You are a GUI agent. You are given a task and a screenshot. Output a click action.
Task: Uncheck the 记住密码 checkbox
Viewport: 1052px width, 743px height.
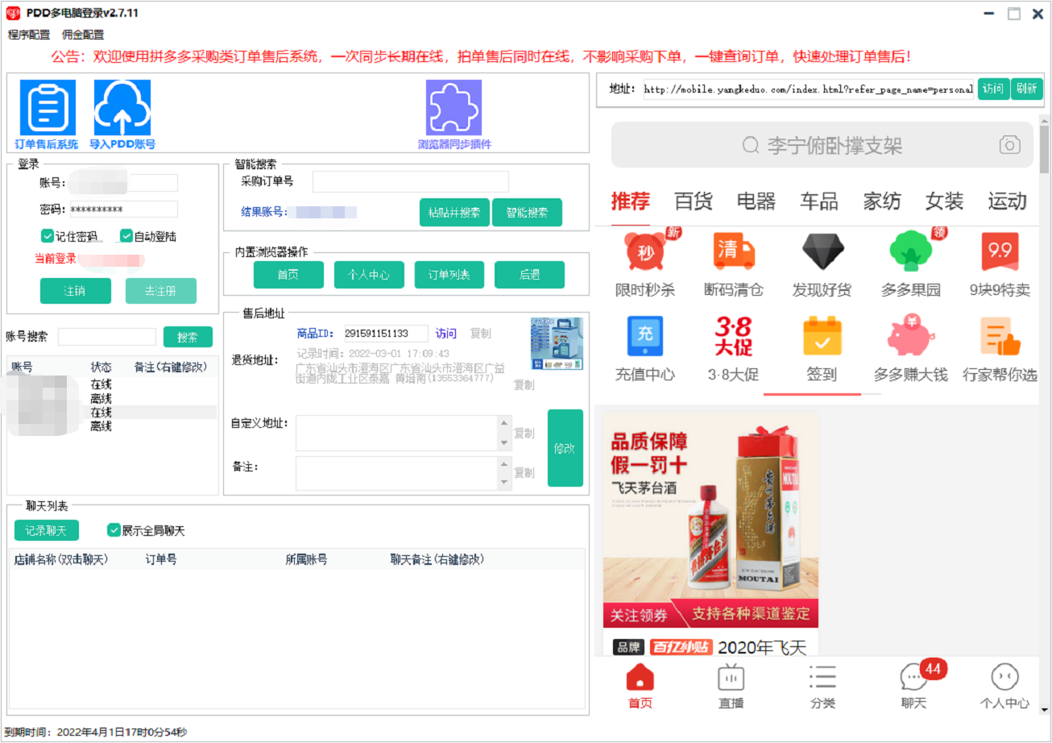coord(48,236)
